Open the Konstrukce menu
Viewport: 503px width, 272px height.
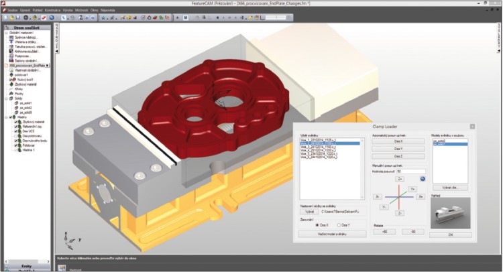(53, 10)
